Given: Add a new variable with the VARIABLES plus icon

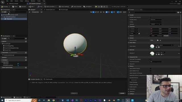Looking at the screenshot, I should tap(26, 60).
